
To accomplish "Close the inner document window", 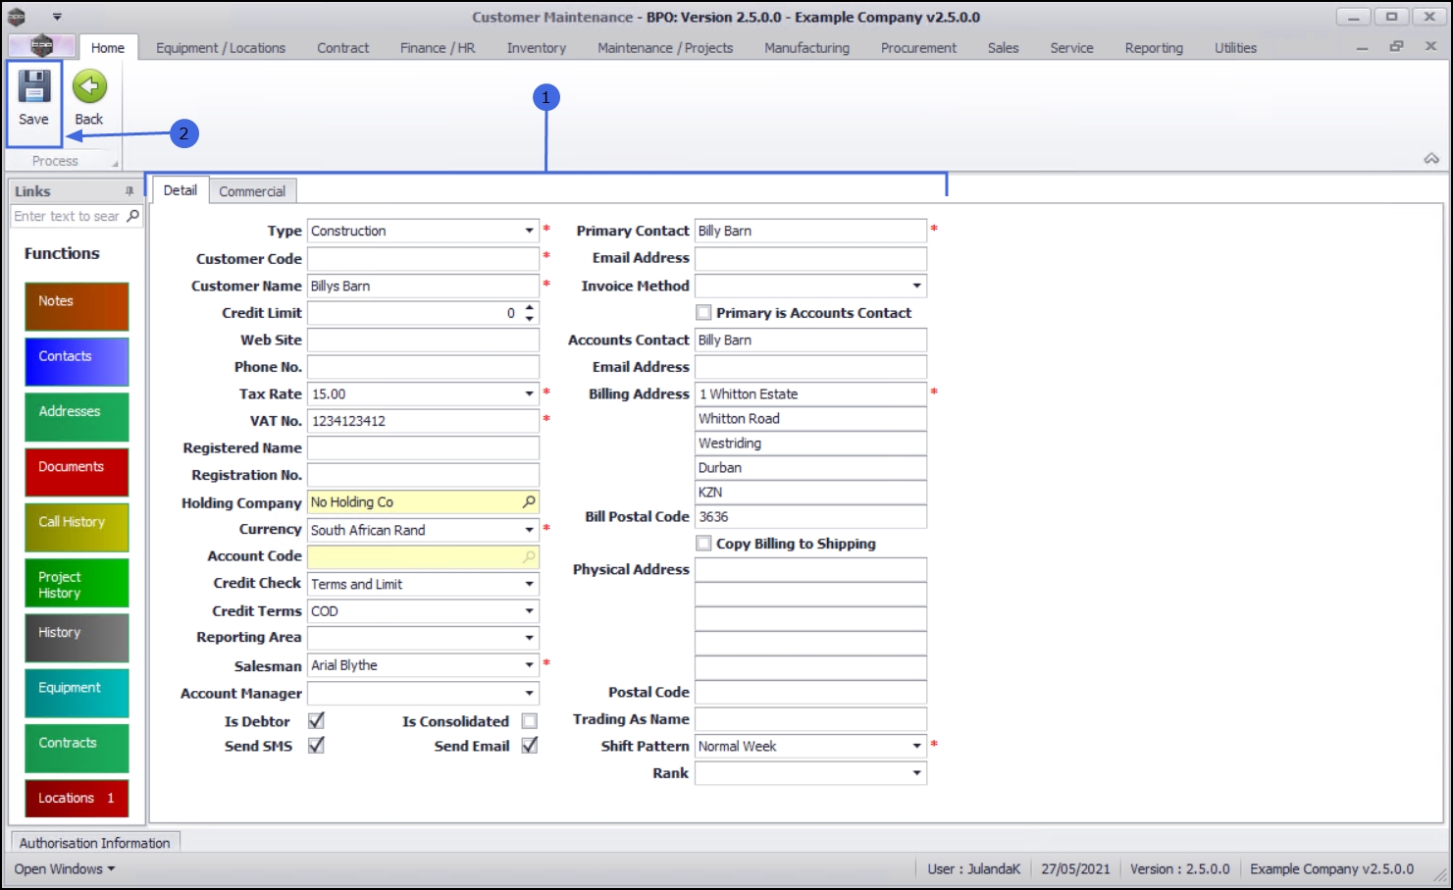I will pyautogui.click(x=1430, y=47).
